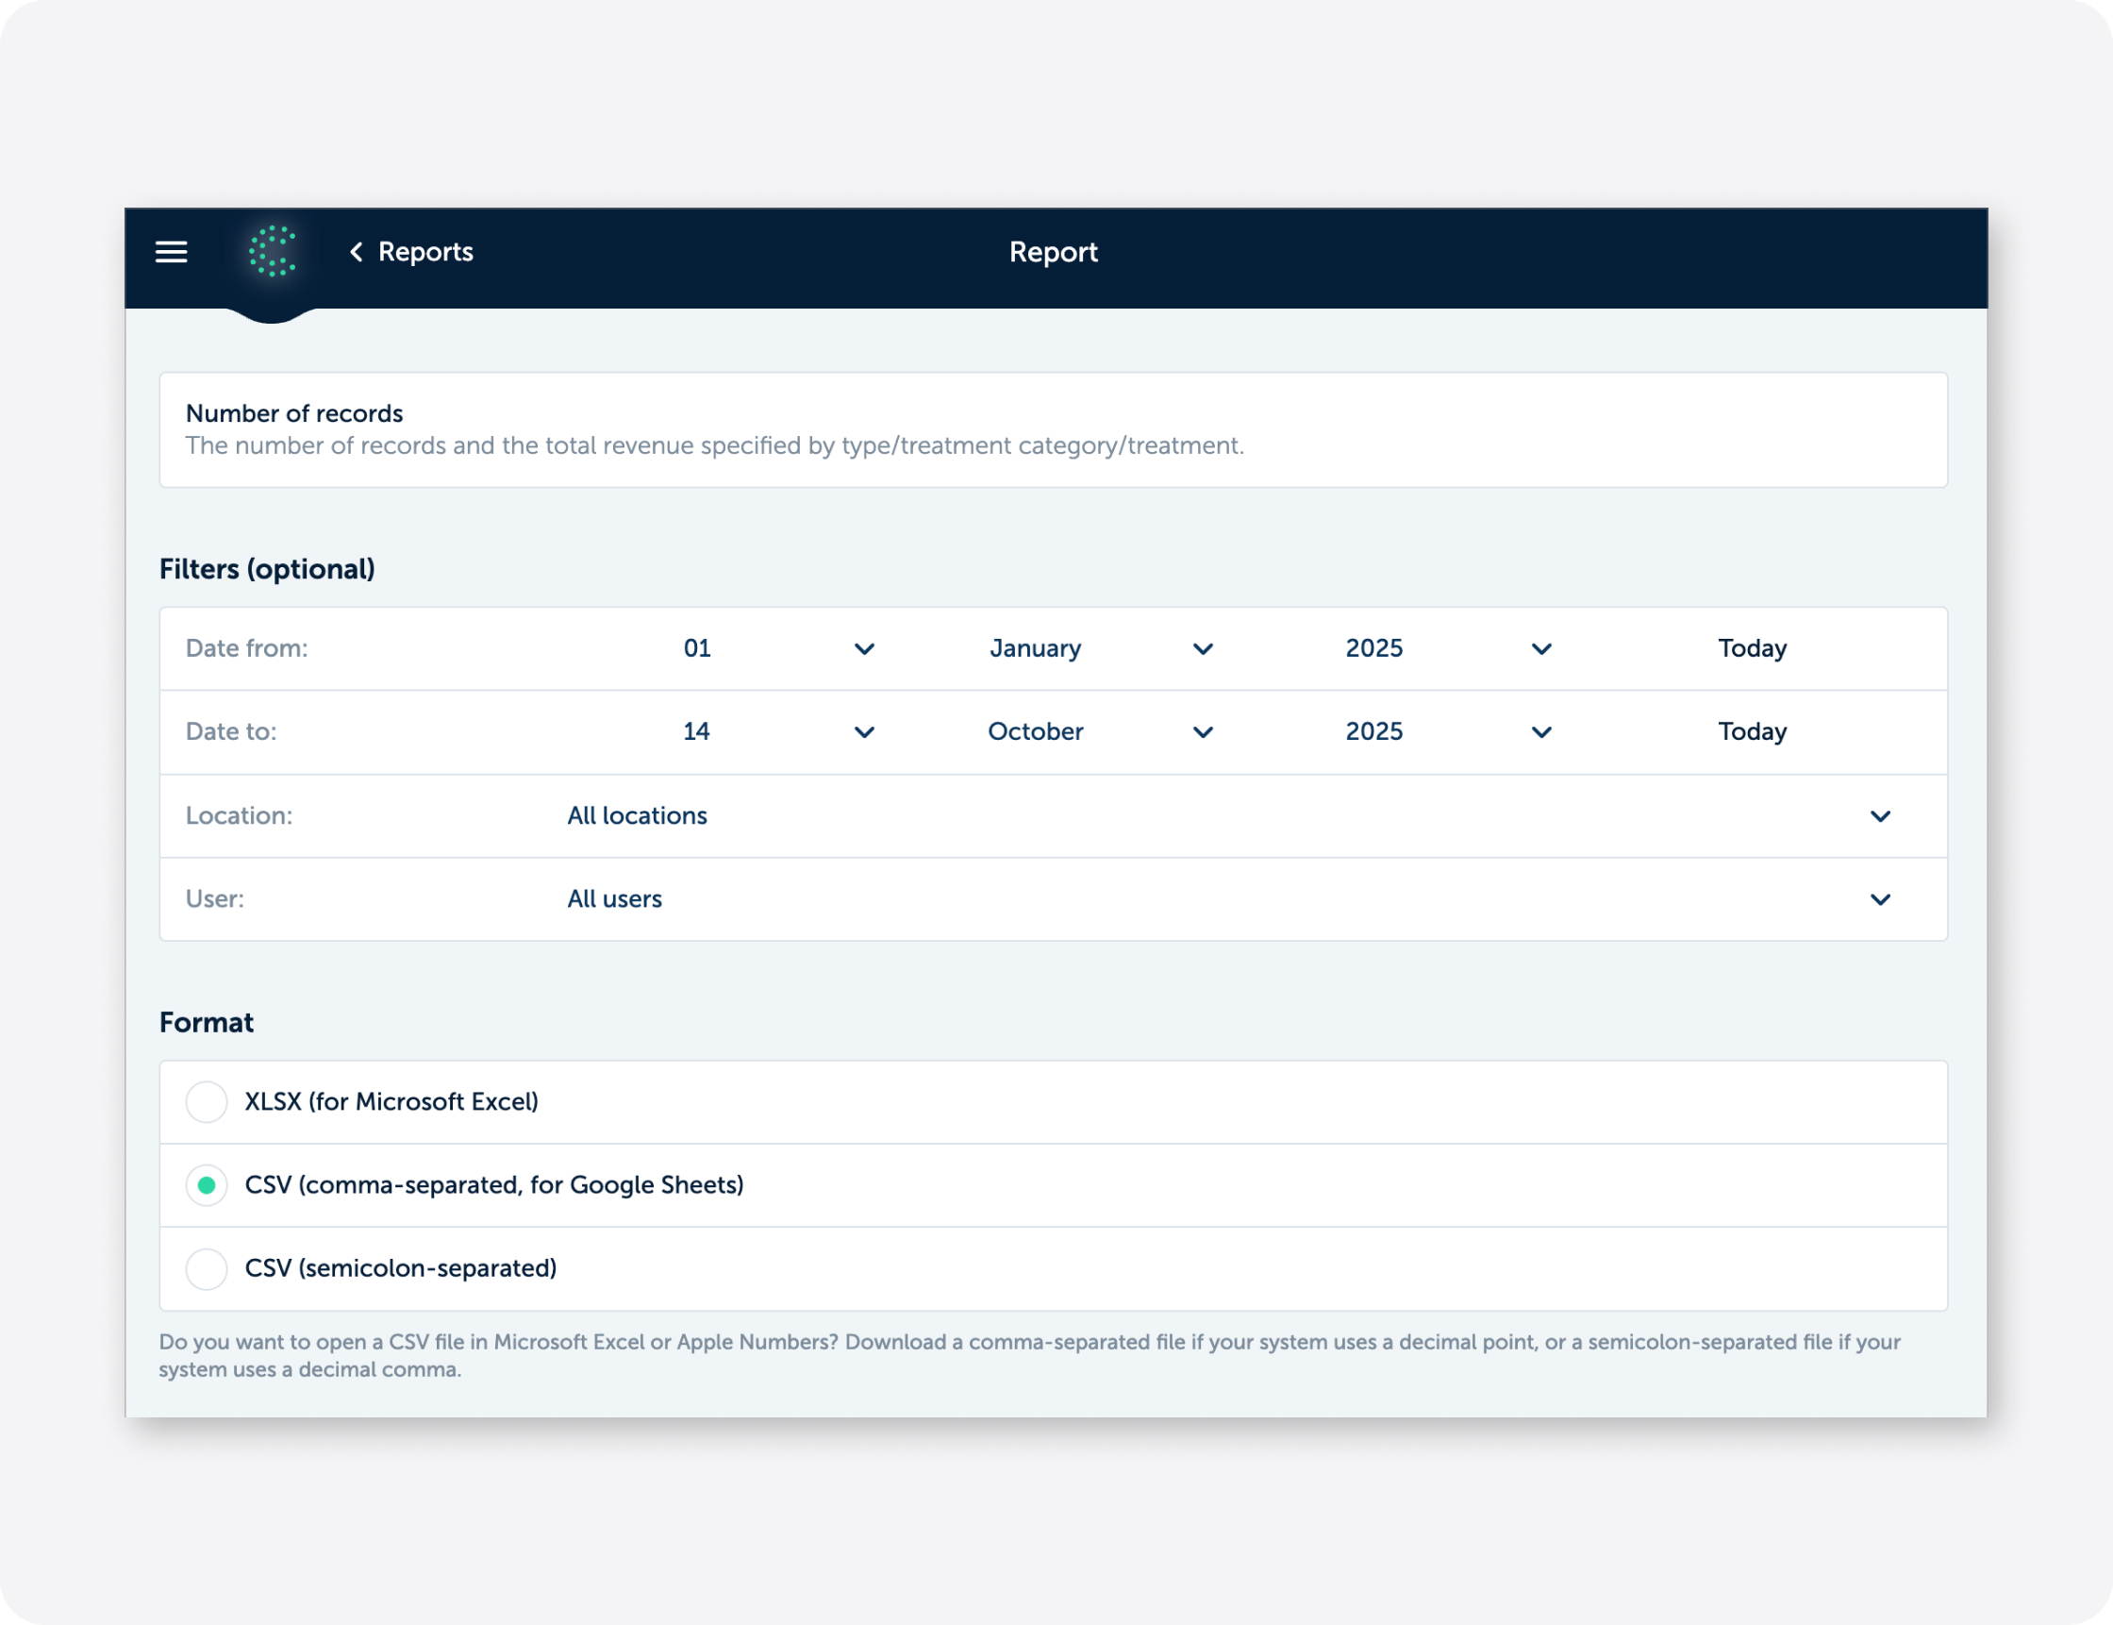Click the Report page title

point(1053,253)
